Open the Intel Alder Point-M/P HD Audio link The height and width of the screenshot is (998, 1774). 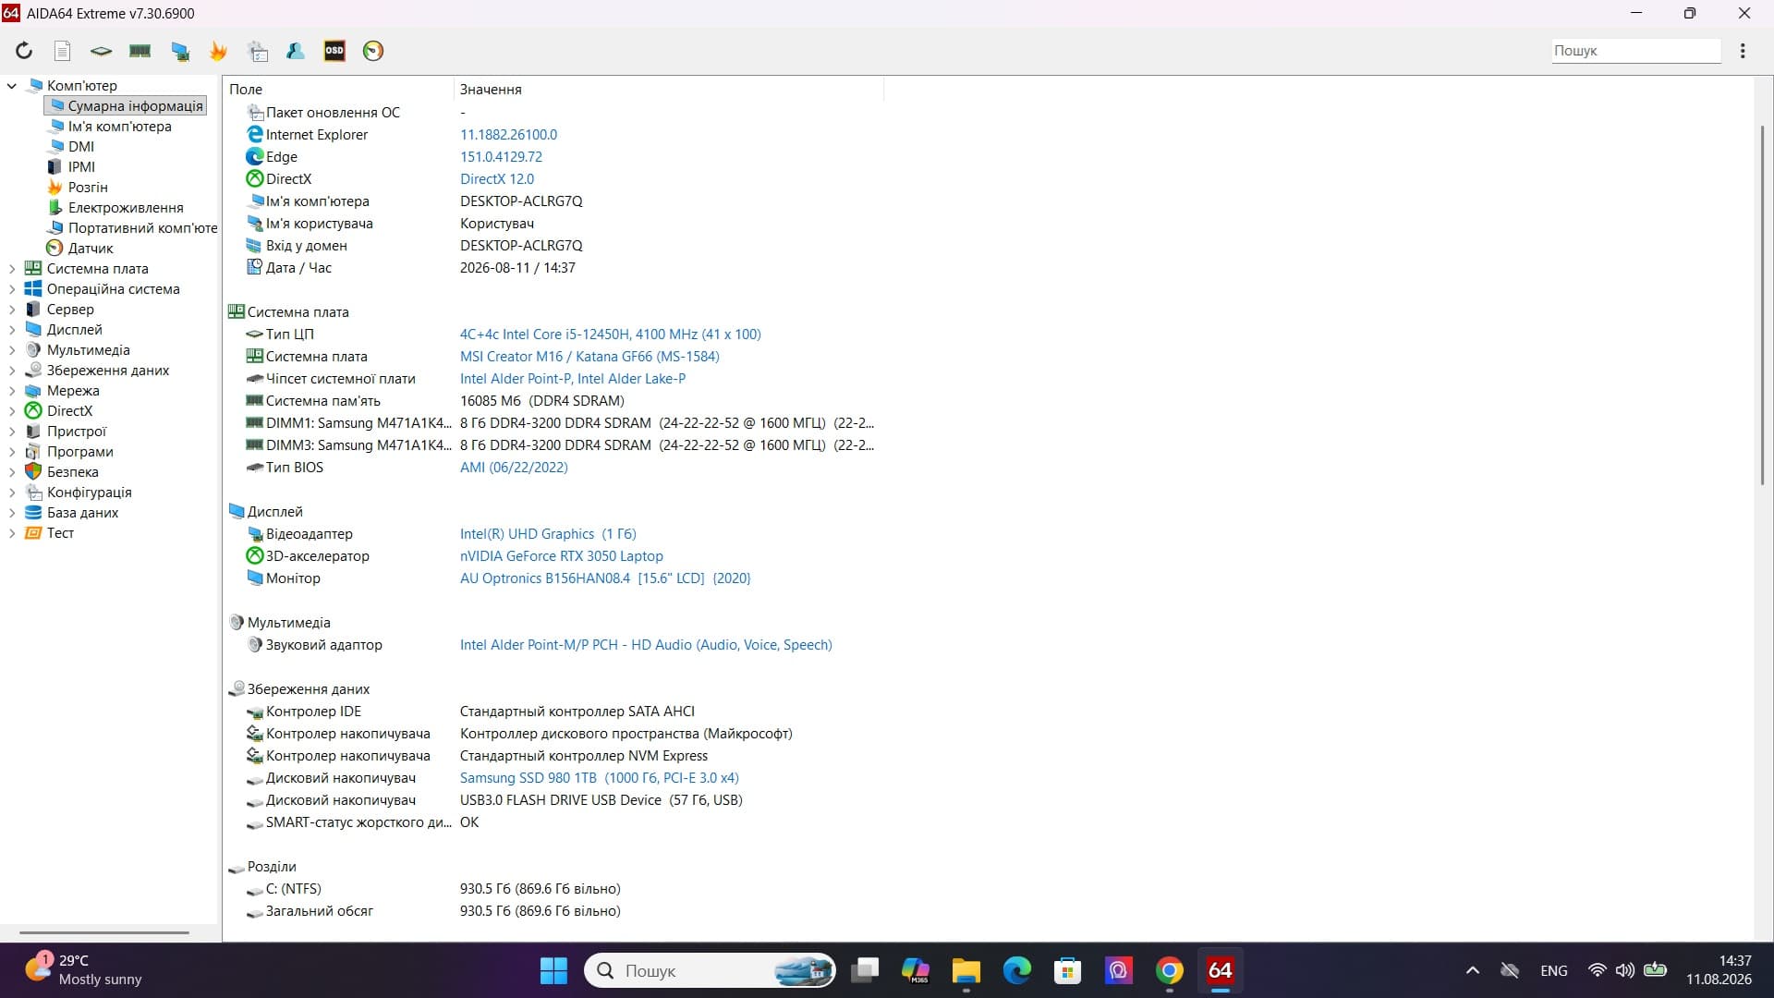coord(646,645)
